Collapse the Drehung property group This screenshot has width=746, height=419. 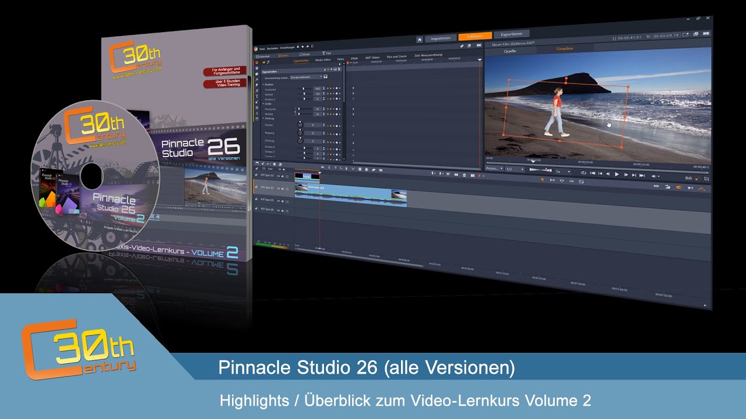(x=263, y=118)
